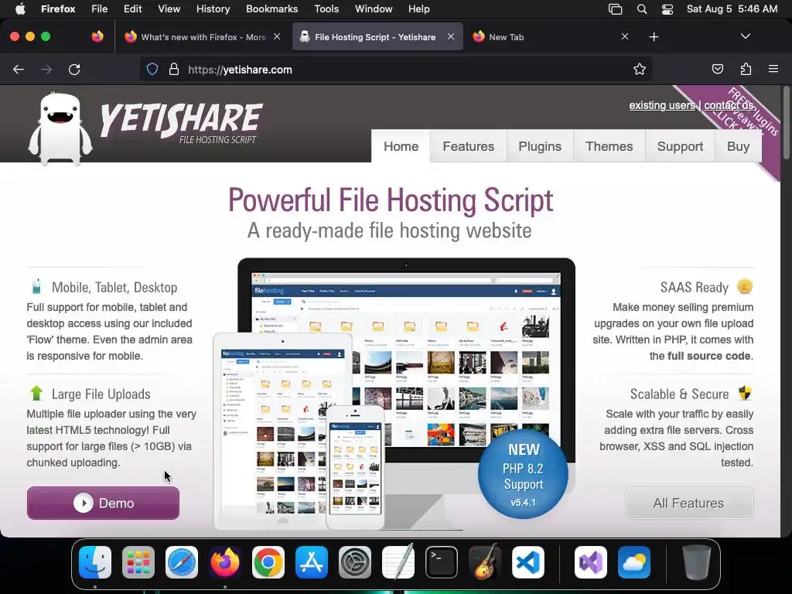This screenshot has width=792, height=594.
Task: Open the Plugins navigation tab
Action: pyautogui.click(x=539, y=146)
